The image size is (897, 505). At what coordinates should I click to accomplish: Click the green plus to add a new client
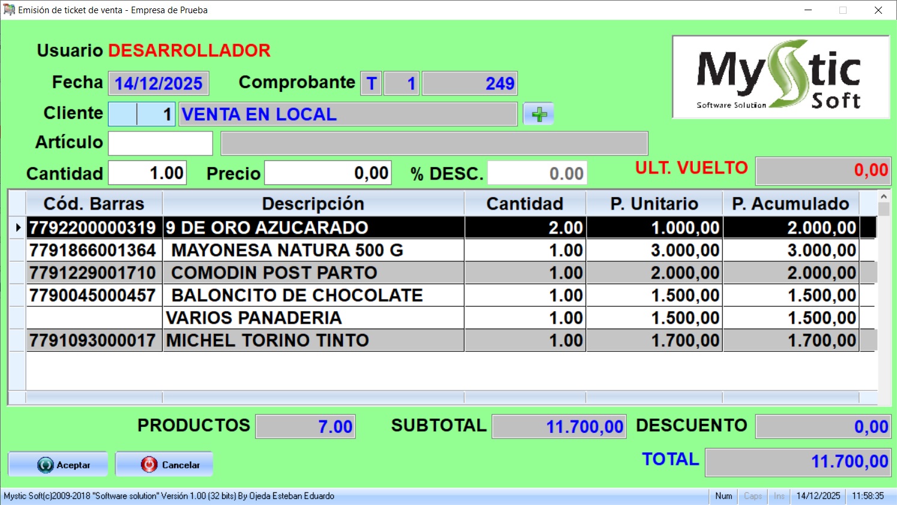(539, 113)
